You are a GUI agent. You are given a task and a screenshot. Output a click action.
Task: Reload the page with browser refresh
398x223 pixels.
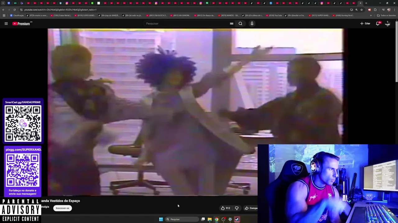14,10
